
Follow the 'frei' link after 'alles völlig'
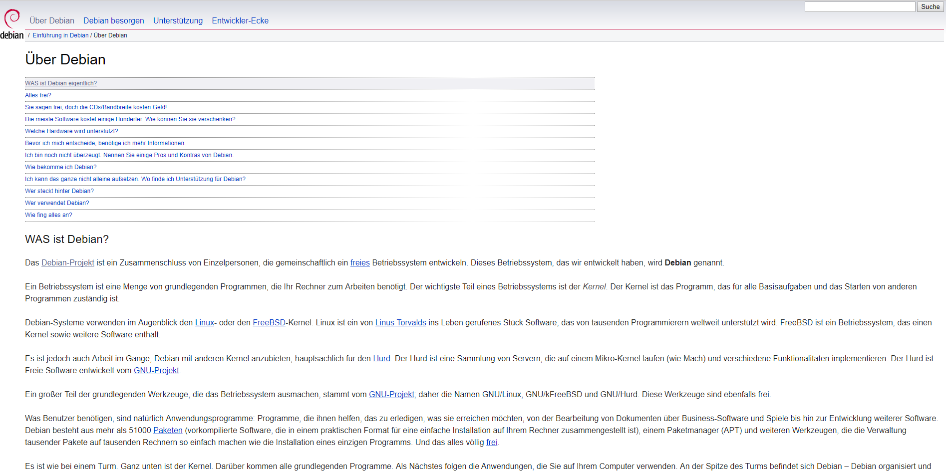[x=492, y=443]
